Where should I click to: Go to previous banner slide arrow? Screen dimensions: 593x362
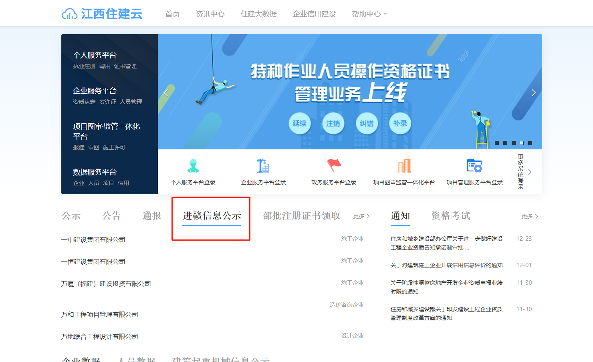[166, 93]
